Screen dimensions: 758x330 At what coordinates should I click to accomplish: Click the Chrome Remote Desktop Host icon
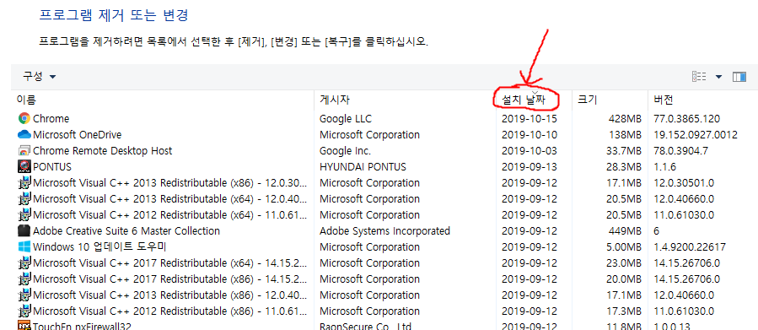(x=24, y=150)
